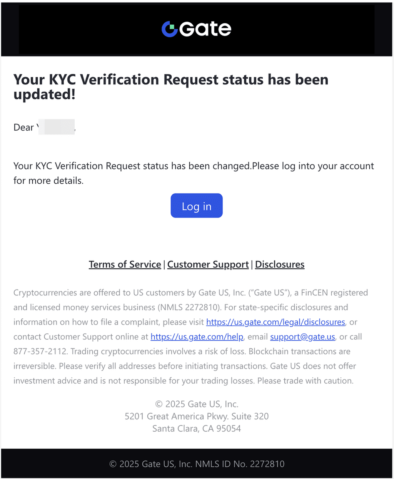394x479 pixels.
Task: Click the 5201 Great America Pkwy address line
Action: click(x=197, y=416)
